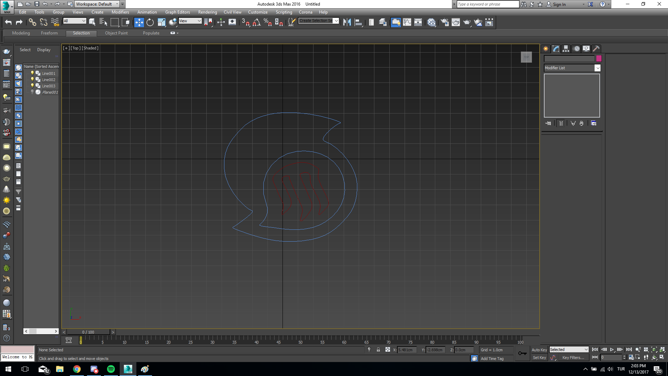The height and width of the screenshot is (376, 668).
Task: Open the [Shaded] viewport shading menu
Action: [90, 48]
